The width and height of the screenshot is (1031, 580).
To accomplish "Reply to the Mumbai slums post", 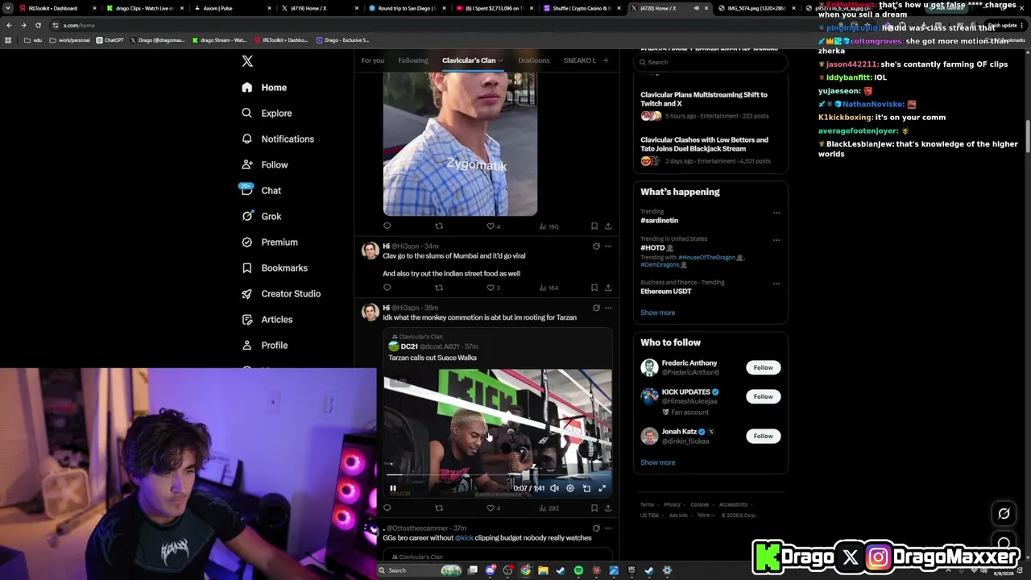I will click(387, 288).
